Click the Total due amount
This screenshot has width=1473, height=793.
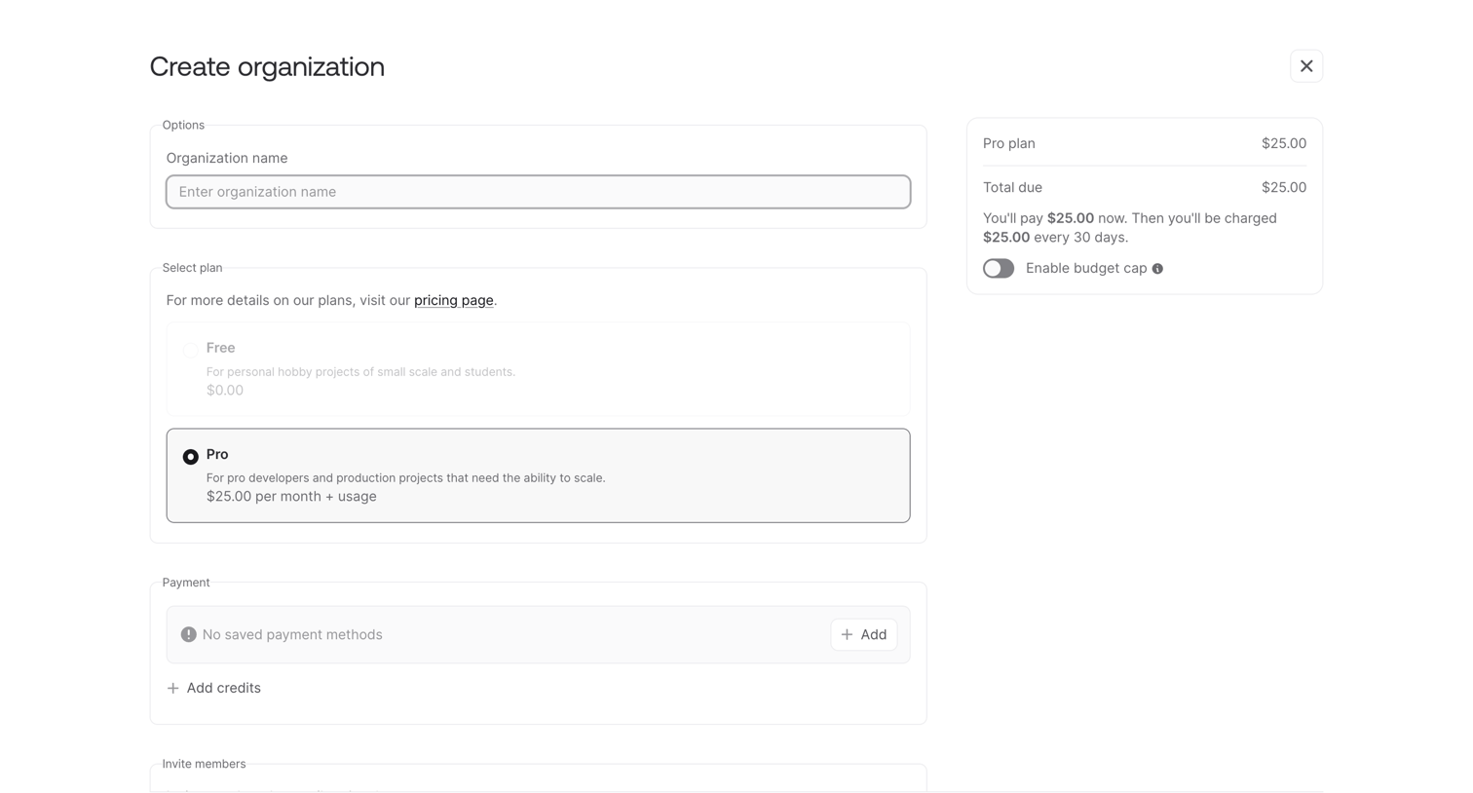click(1283, 187)
